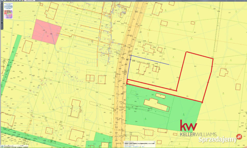Click the Geo-System globe logo
This screenshot has width=247, height=148.
coord(8,6)
